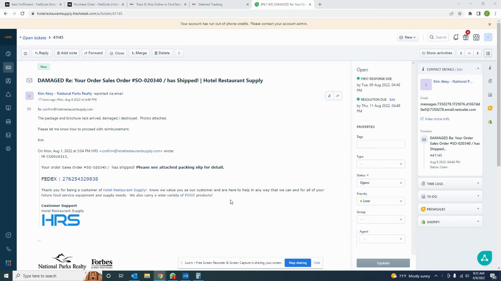The height and width of the screenshot is (281, 501).
Task: Open the chat bubble icon in sidebar
Action: click(x=8, y=235)
